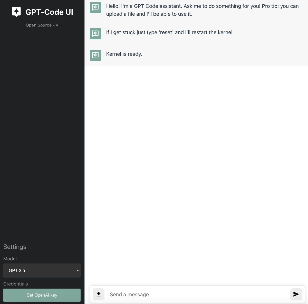Click the Credentials label in sidebar
The height and width of the screenshot is (304, 308).
(x=15, y=284)
